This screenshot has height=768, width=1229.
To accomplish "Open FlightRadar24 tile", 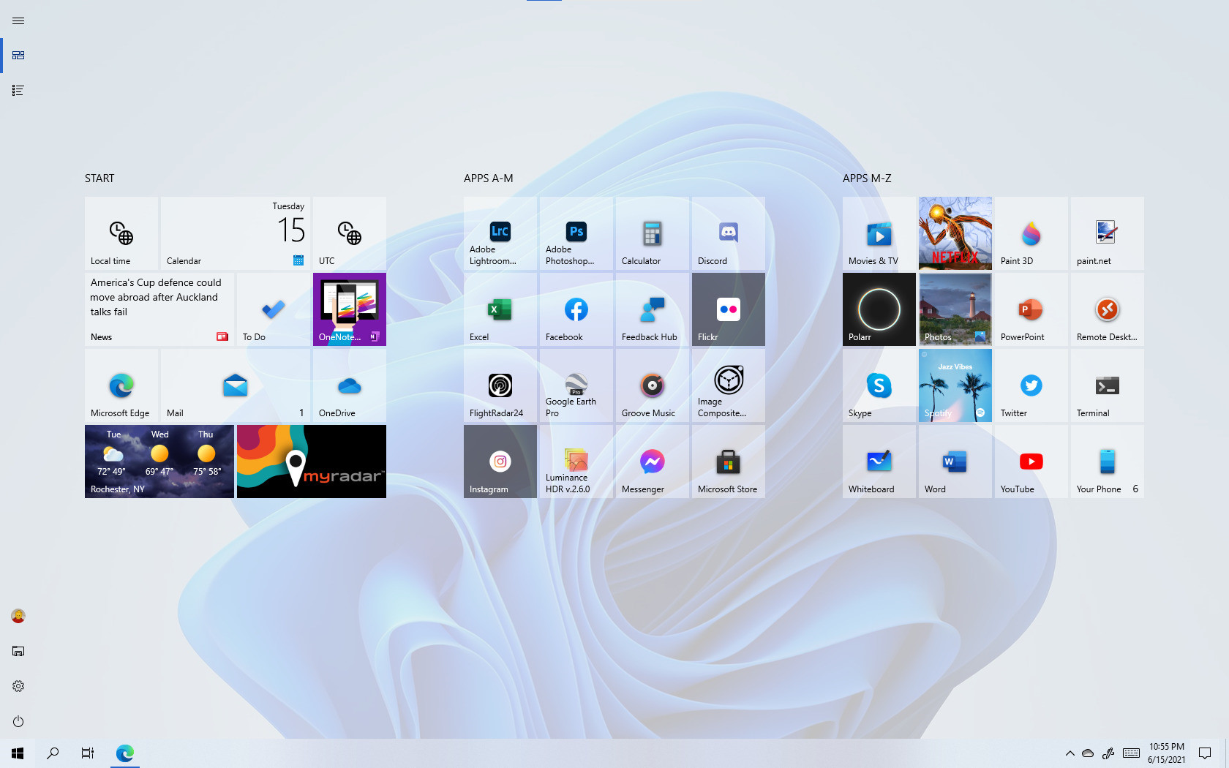I will click(x=500, y=385).
